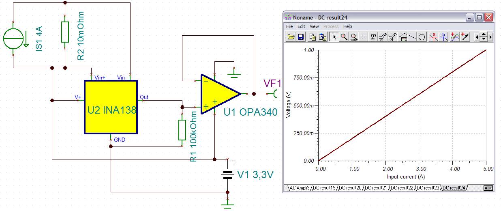
Task: Click the '1.00' y-axis tick value
Action: [x=309, y=50]
